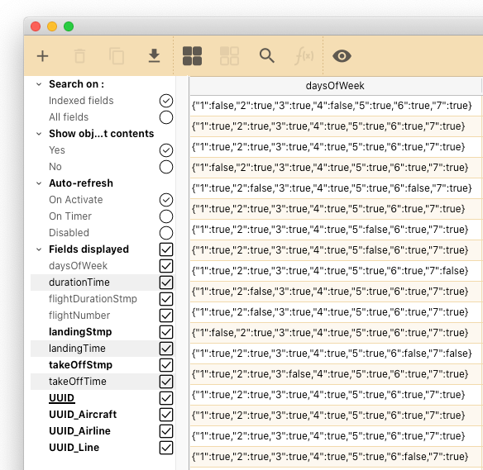The image size is (483, 470).
Task: Select the On Timer auto-refresh option
Action: click(x=166, y=216)
